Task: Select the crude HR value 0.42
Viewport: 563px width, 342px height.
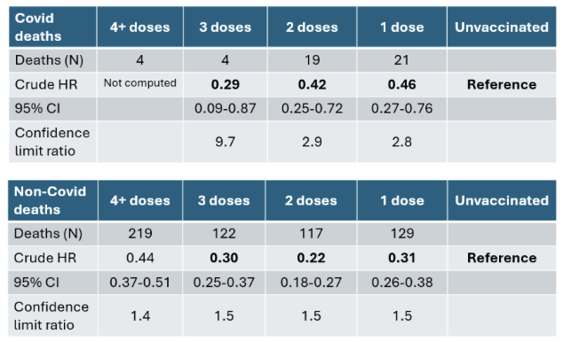Action: tap(312, 84)
